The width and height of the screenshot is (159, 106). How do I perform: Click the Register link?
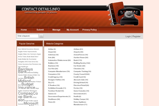point(136,36)
